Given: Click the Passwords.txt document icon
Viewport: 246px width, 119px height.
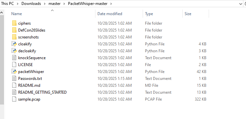Looking at the screenshot, I should click(x=14, y=78).
